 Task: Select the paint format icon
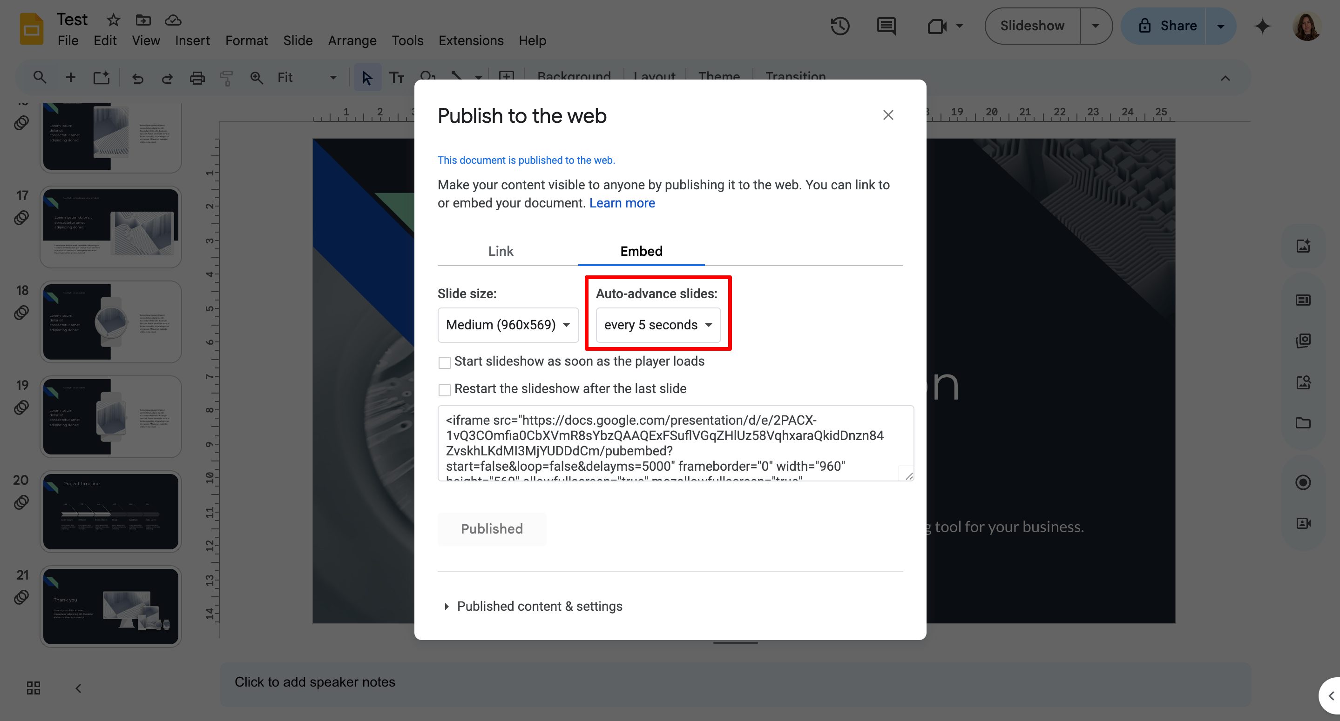pos(226,78)
